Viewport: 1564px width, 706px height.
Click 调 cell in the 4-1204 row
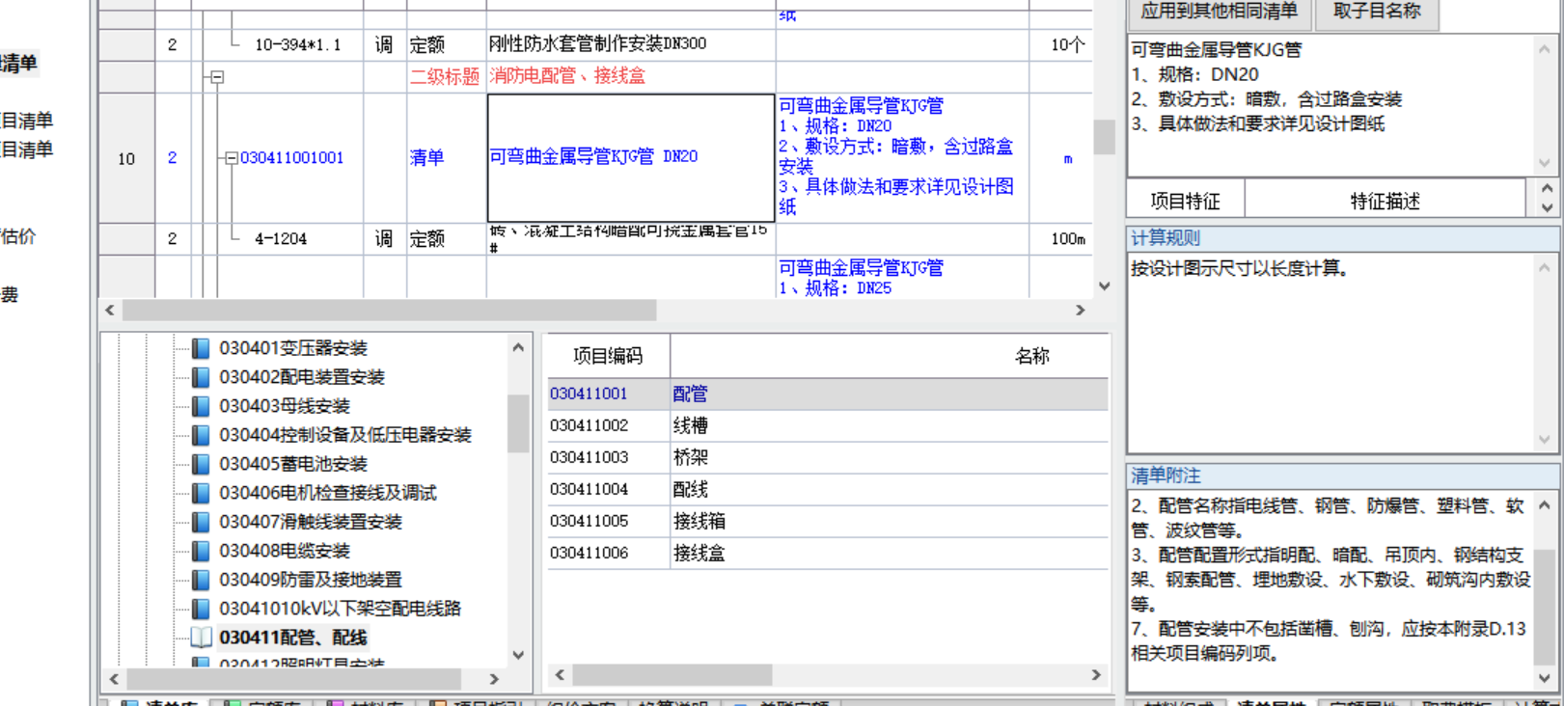point(384,239)
